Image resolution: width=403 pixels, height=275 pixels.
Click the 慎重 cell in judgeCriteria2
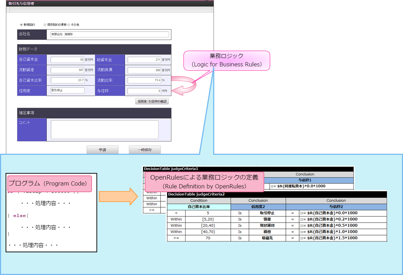pyautogui.click(x=267, y=219)
